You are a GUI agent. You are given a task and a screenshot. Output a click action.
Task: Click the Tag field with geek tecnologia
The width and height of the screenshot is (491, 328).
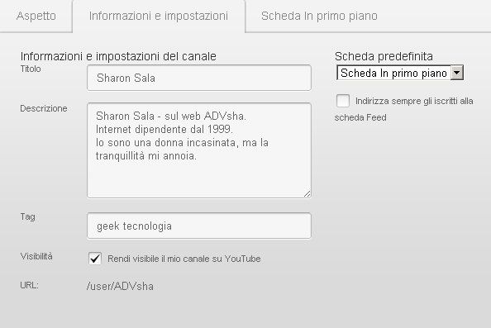pyautogui.click(x=199, y=226)
